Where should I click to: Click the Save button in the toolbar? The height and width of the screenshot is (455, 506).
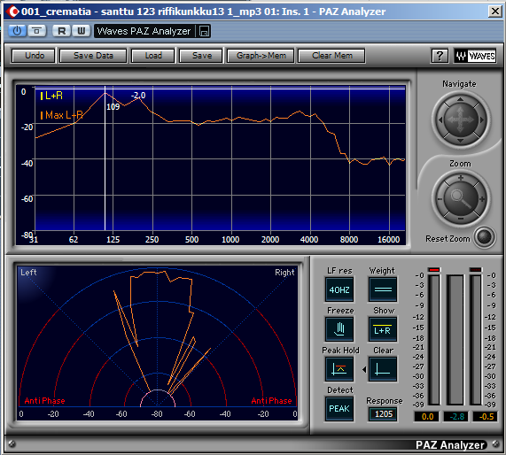click(202, 56)
